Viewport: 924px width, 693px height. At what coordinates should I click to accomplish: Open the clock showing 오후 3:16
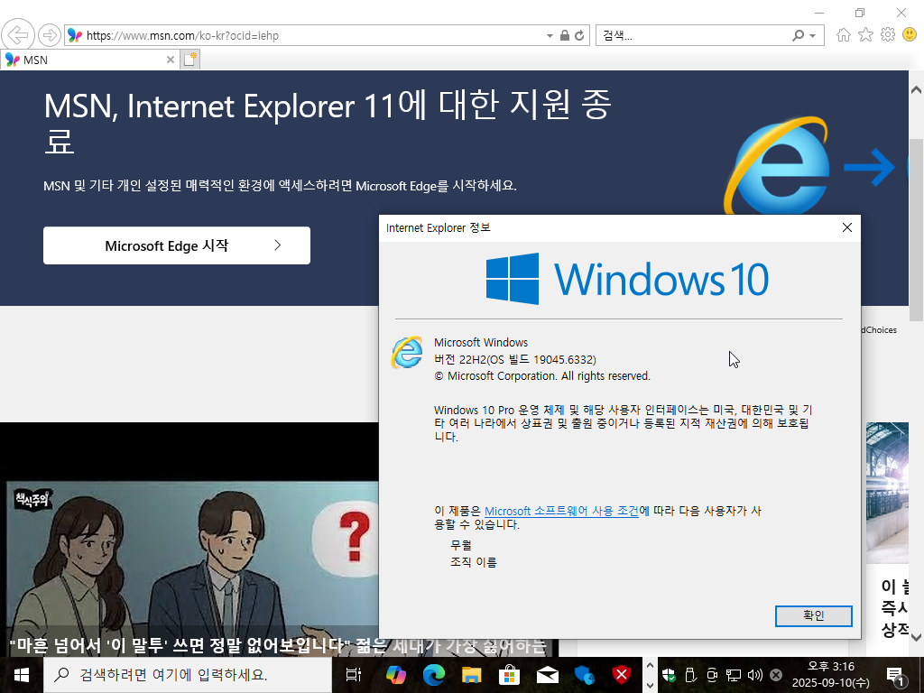coord(830,675)
